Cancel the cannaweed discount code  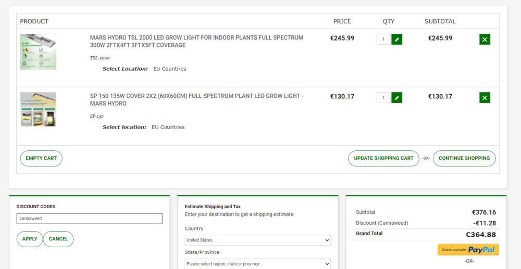coord(58,239)
